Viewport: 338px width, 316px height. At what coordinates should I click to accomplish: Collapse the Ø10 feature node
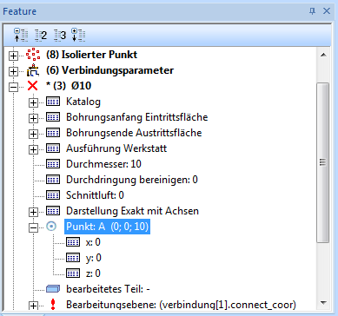point(13,87)
